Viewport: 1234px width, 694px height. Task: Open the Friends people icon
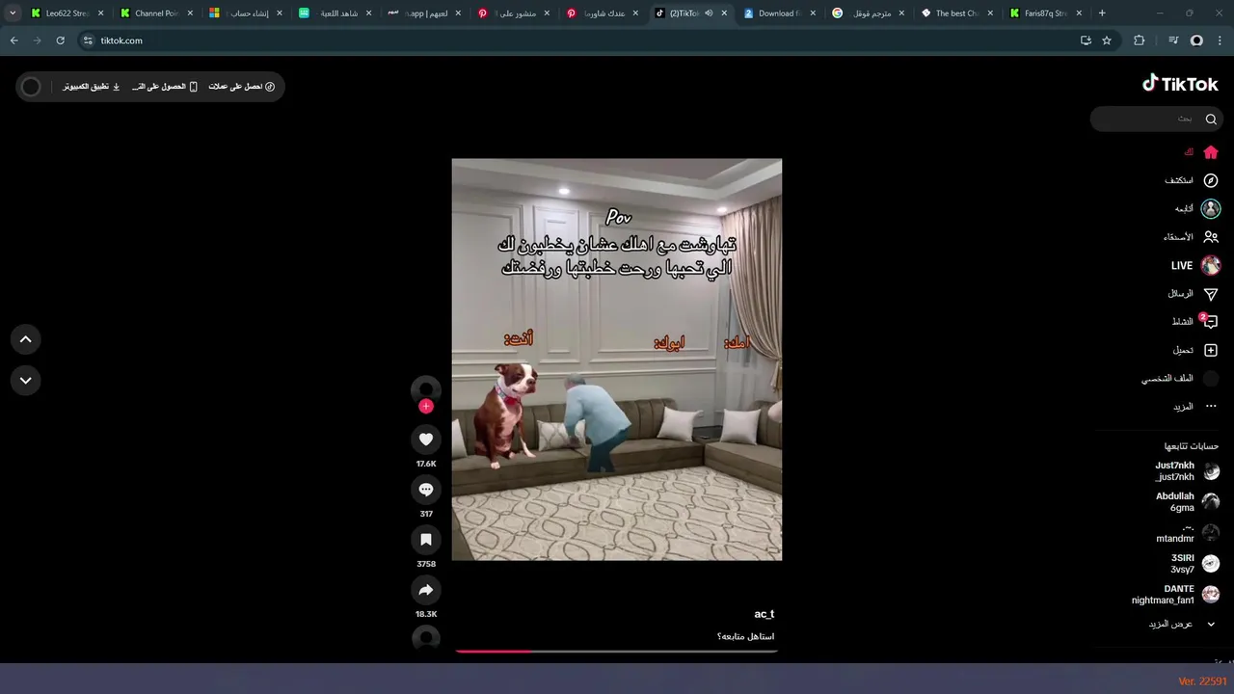pyautogui.click(x=1211, y=236)
